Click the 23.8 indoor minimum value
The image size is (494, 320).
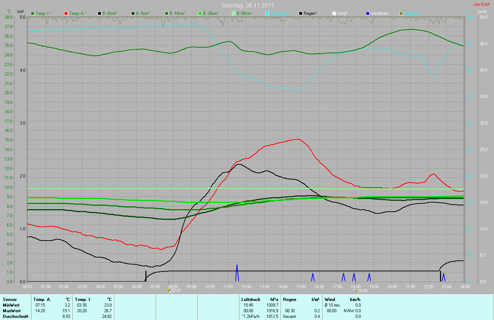[108, 305]
